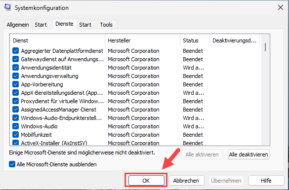Select the Windows-Audio service name
Screen dimensions: 289x190
pyautogui.click(x=39, y=126)
